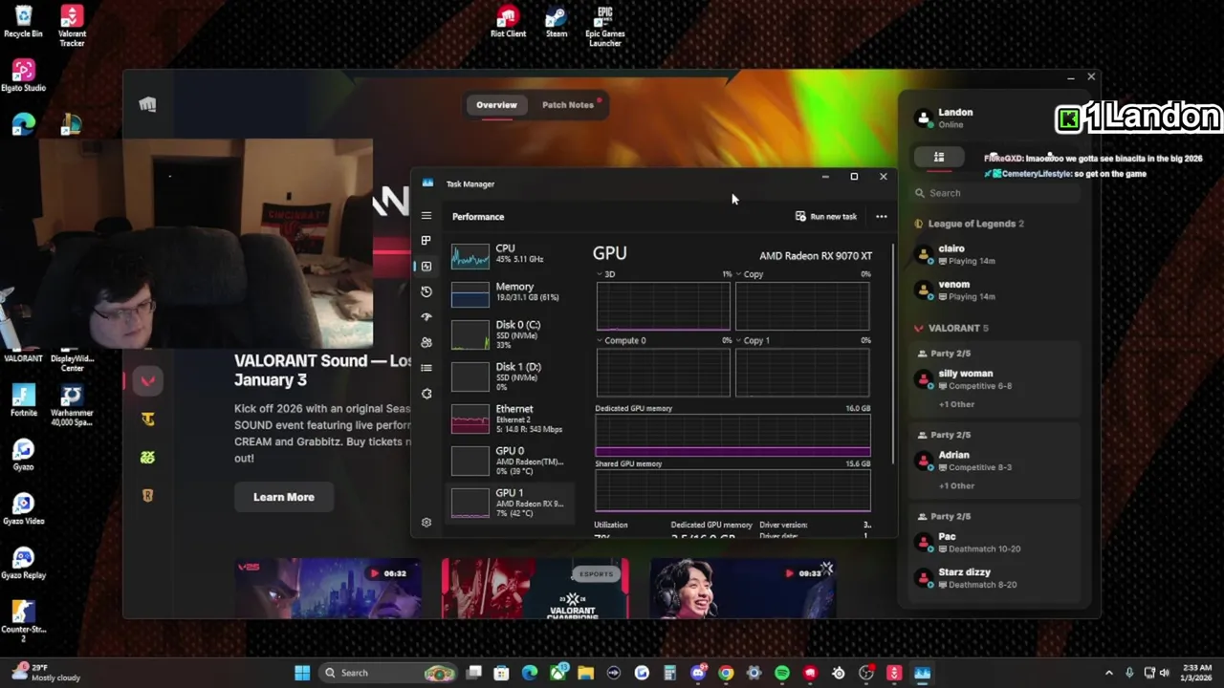Open the VALORANT game icon in Riot sidebar
The height and width of the screenshot is (688, 1224).
[147, 380]
